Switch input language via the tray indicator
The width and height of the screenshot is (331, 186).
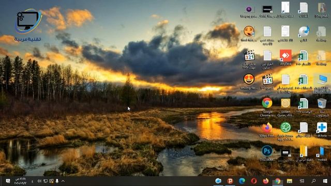(32, 181)
